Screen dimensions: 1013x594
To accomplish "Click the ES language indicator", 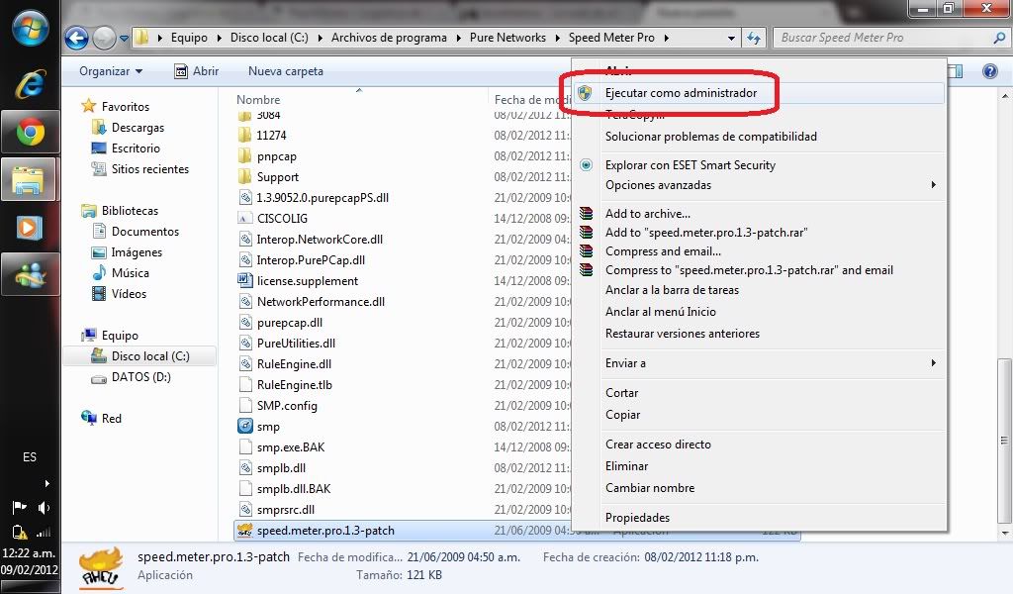I will point(30,457).
